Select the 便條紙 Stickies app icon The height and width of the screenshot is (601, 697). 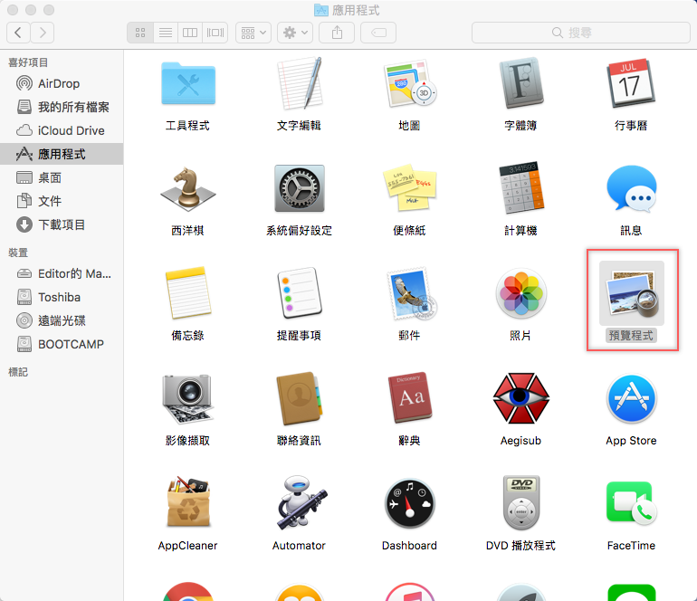click(x=410, y=189)
